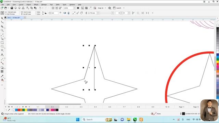
Task: Pick the red document palette swatch
Action: (x=19, y=110)
